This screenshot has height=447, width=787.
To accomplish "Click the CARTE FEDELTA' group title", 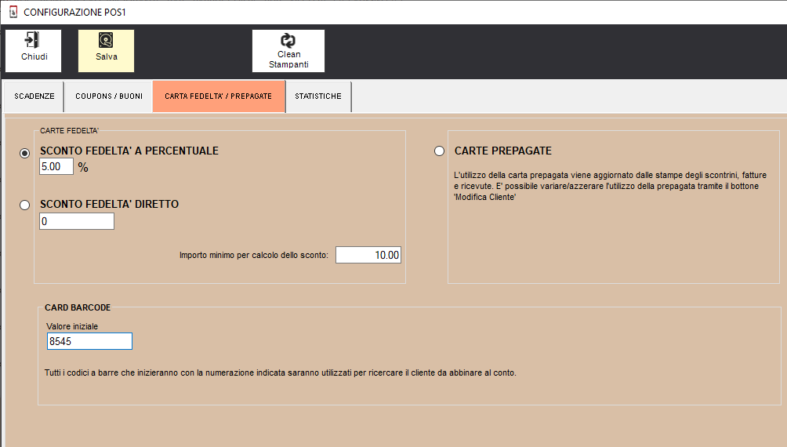I will (69, 131).
